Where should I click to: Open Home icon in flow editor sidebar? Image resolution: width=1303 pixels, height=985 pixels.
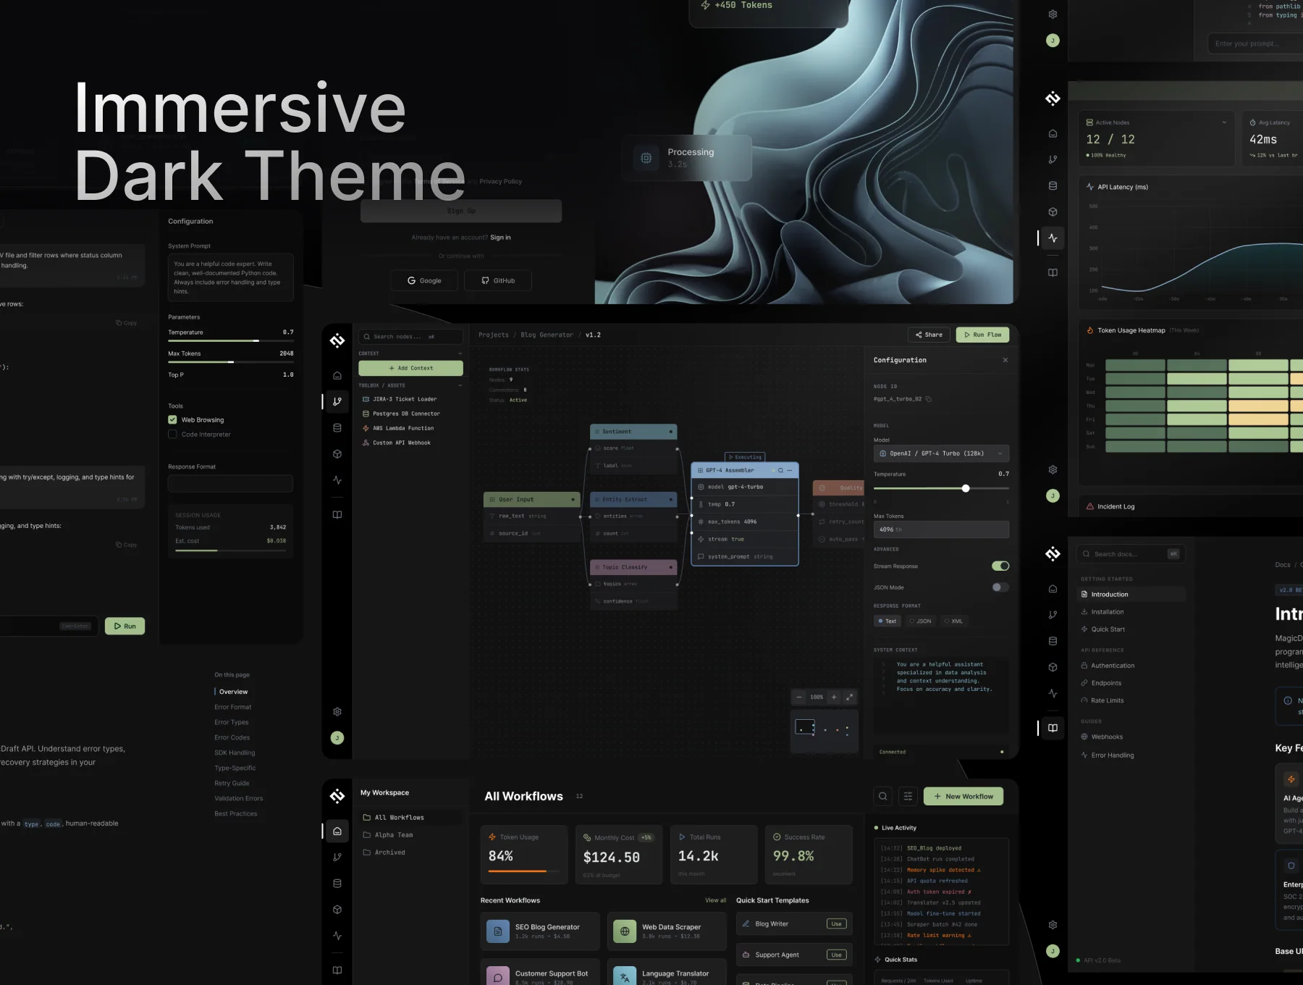337,376
